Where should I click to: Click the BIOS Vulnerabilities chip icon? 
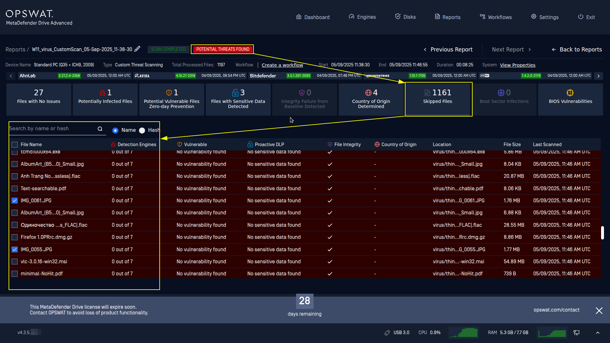coord(570,93)
